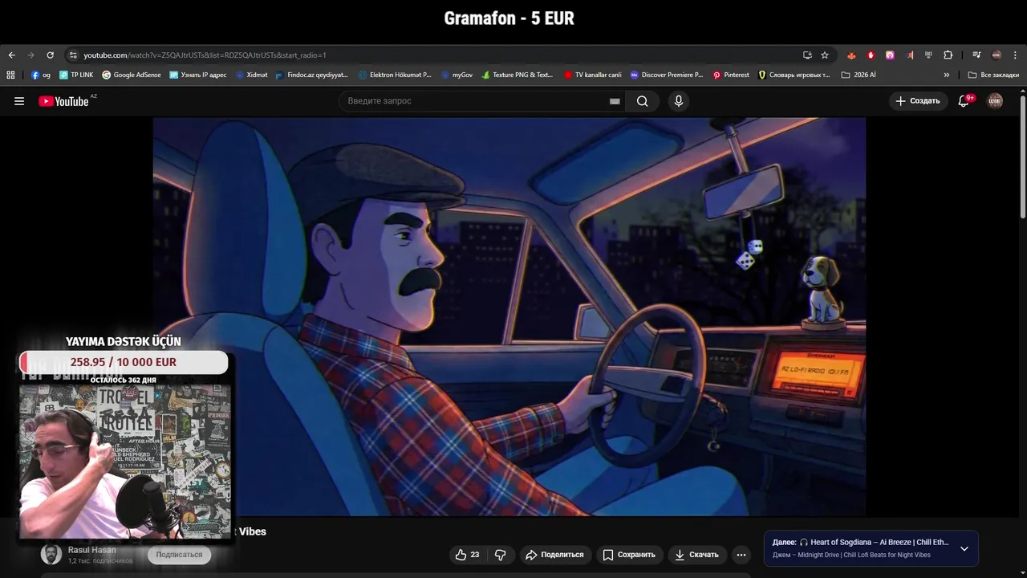Go back using the browser back arrow

[11, 55]
